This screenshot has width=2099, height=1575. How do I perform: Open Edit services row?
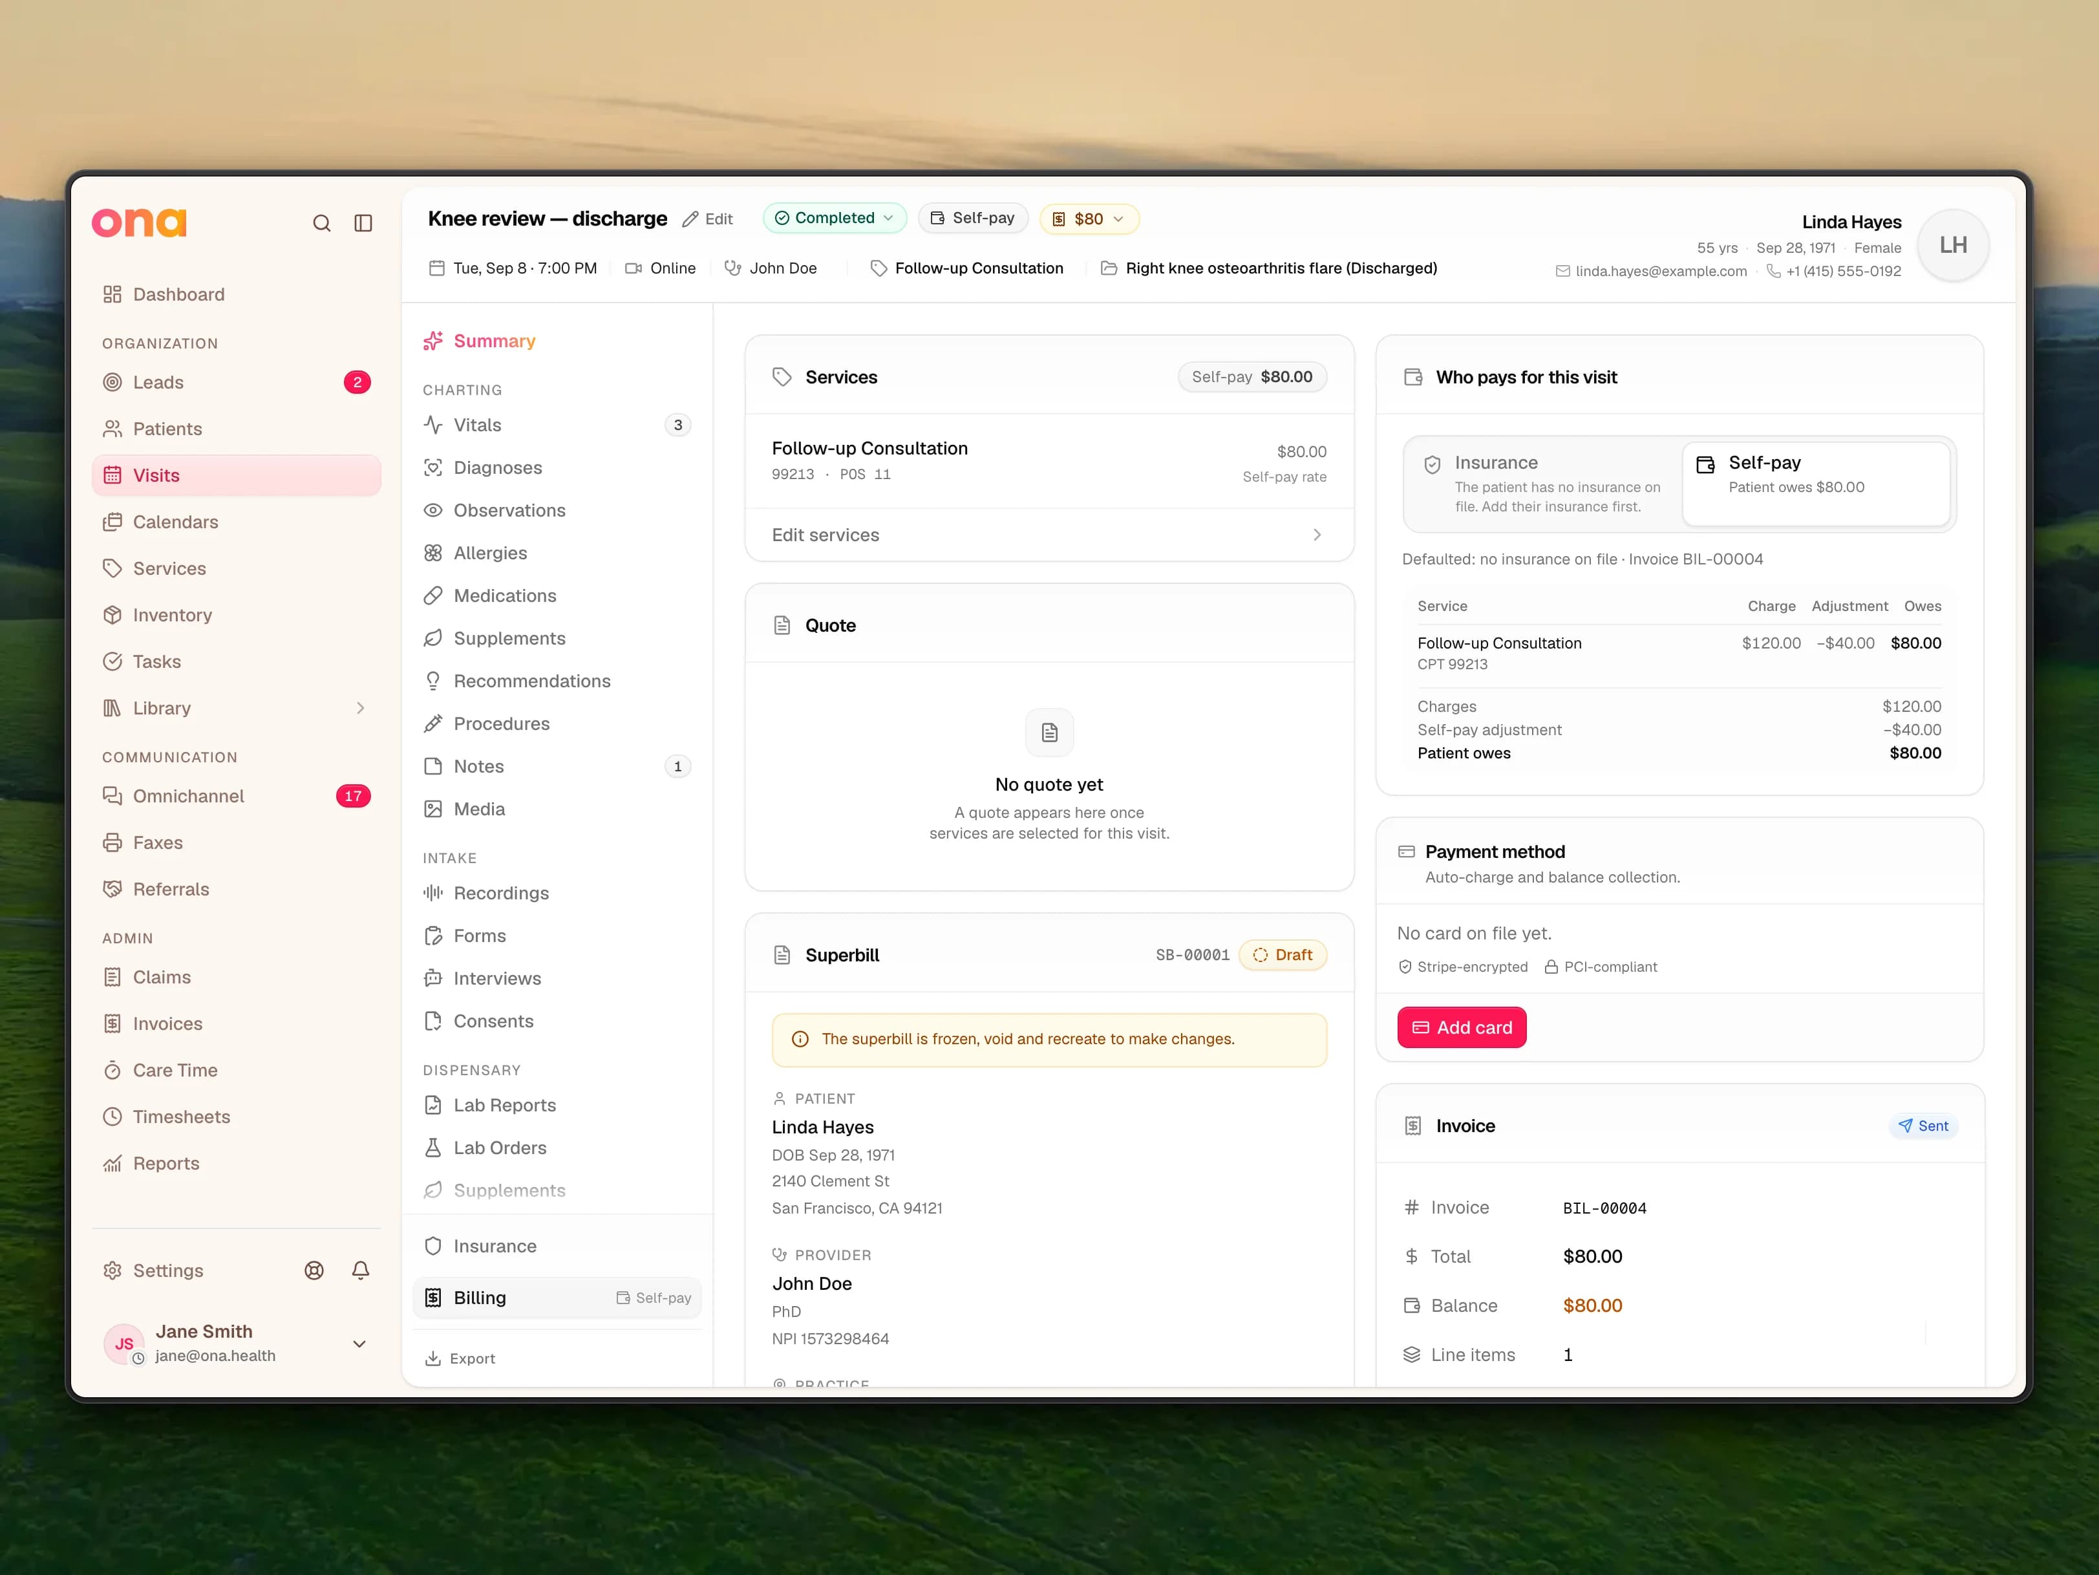(1050, 535)
